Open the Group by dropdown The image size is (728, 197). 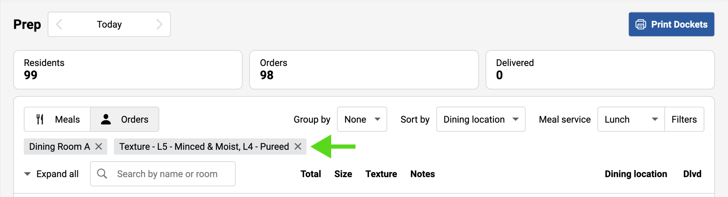(x=362, y=119)
